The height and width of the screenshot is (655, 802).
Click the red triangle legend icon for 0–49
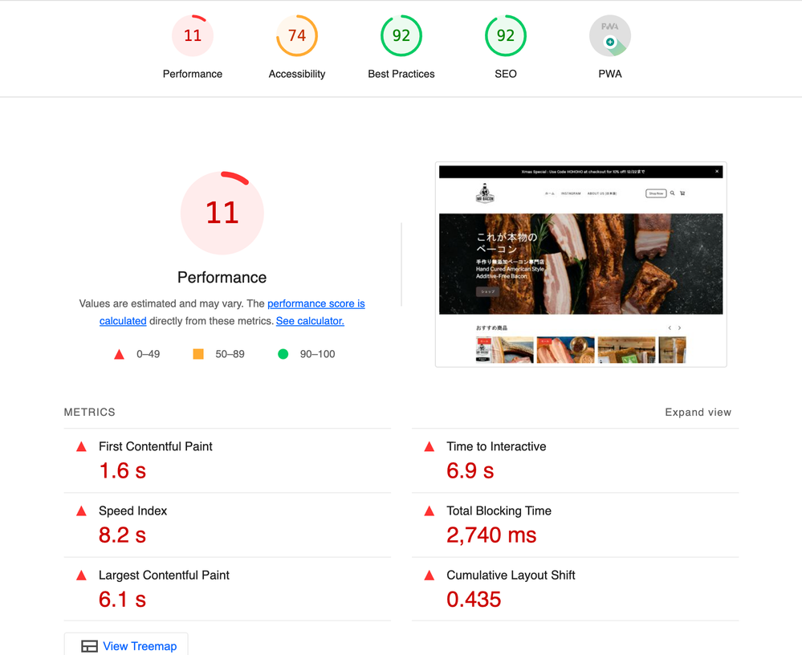click(x=119, y=354)
